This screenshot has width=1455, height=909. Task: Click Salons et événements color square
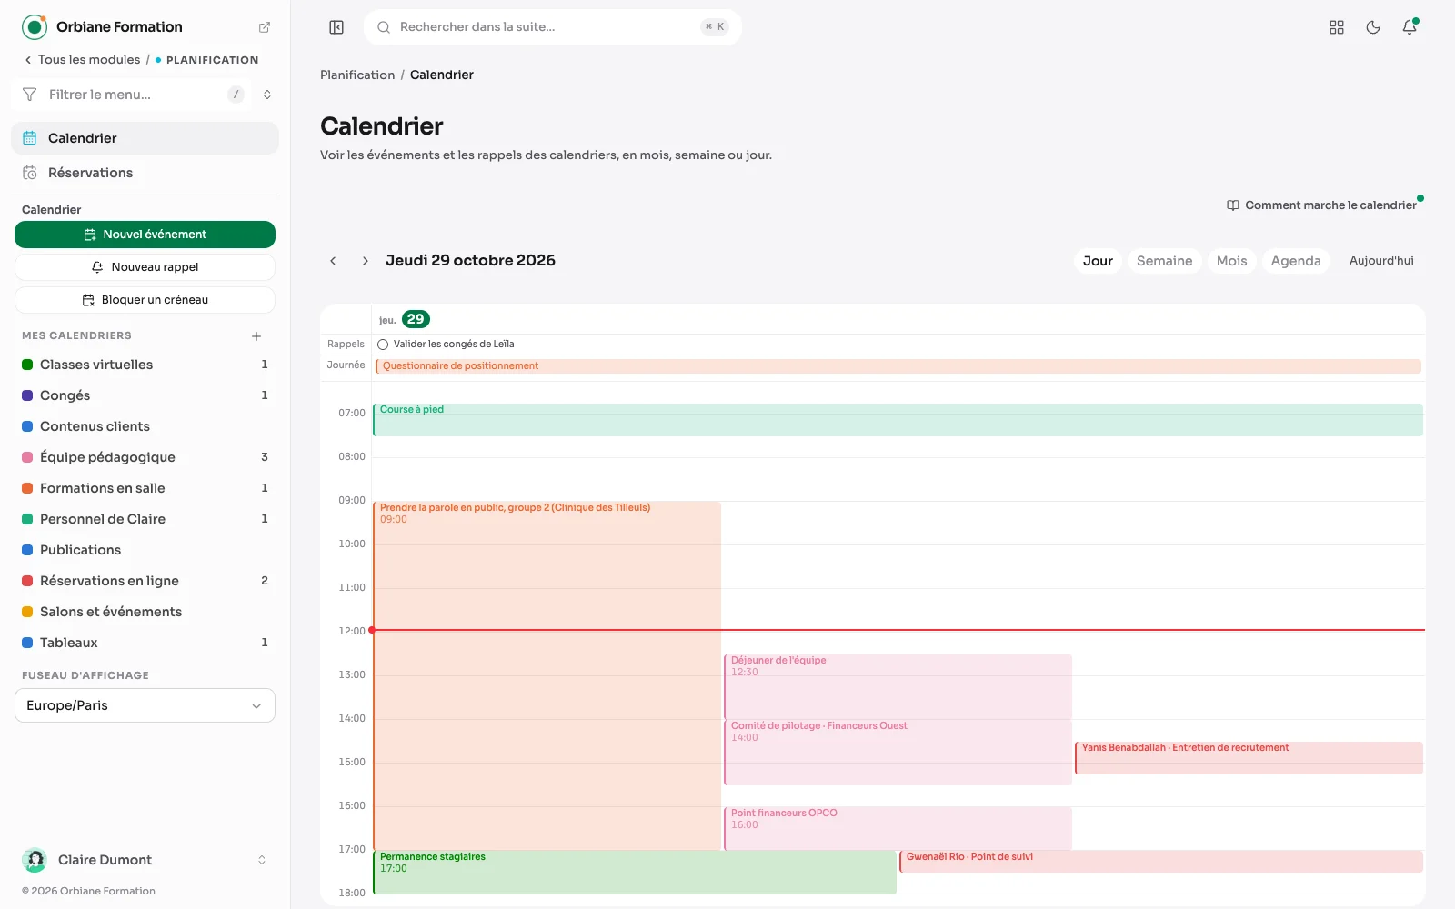pos(27,612)
